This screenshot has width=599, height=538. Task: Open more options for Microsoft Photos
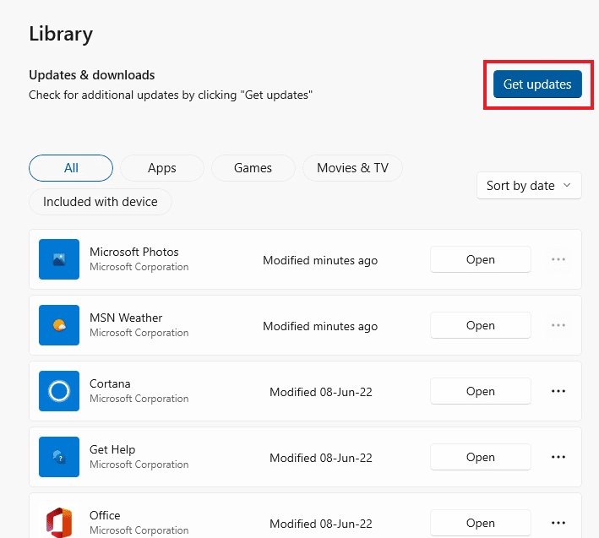pyautogui.click(x=558, y=259)
